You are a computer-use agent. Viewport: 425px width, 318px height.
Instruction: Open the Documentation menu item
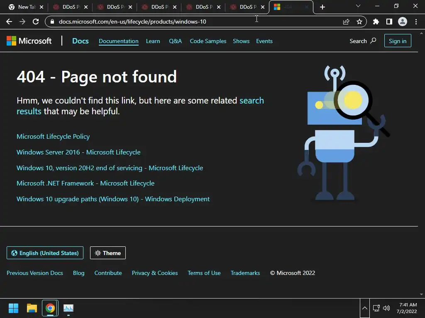(x=118, y=41)
